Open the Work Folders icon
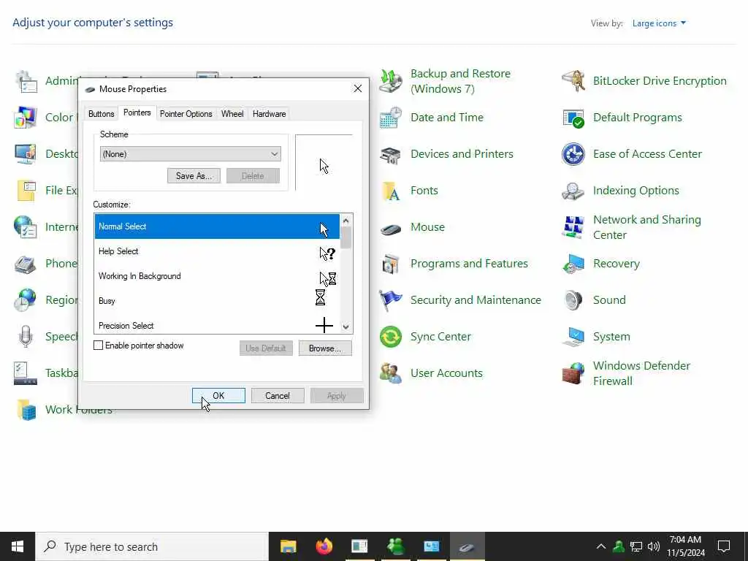Viewport: 748px width, 561px height. pos(26,410)
